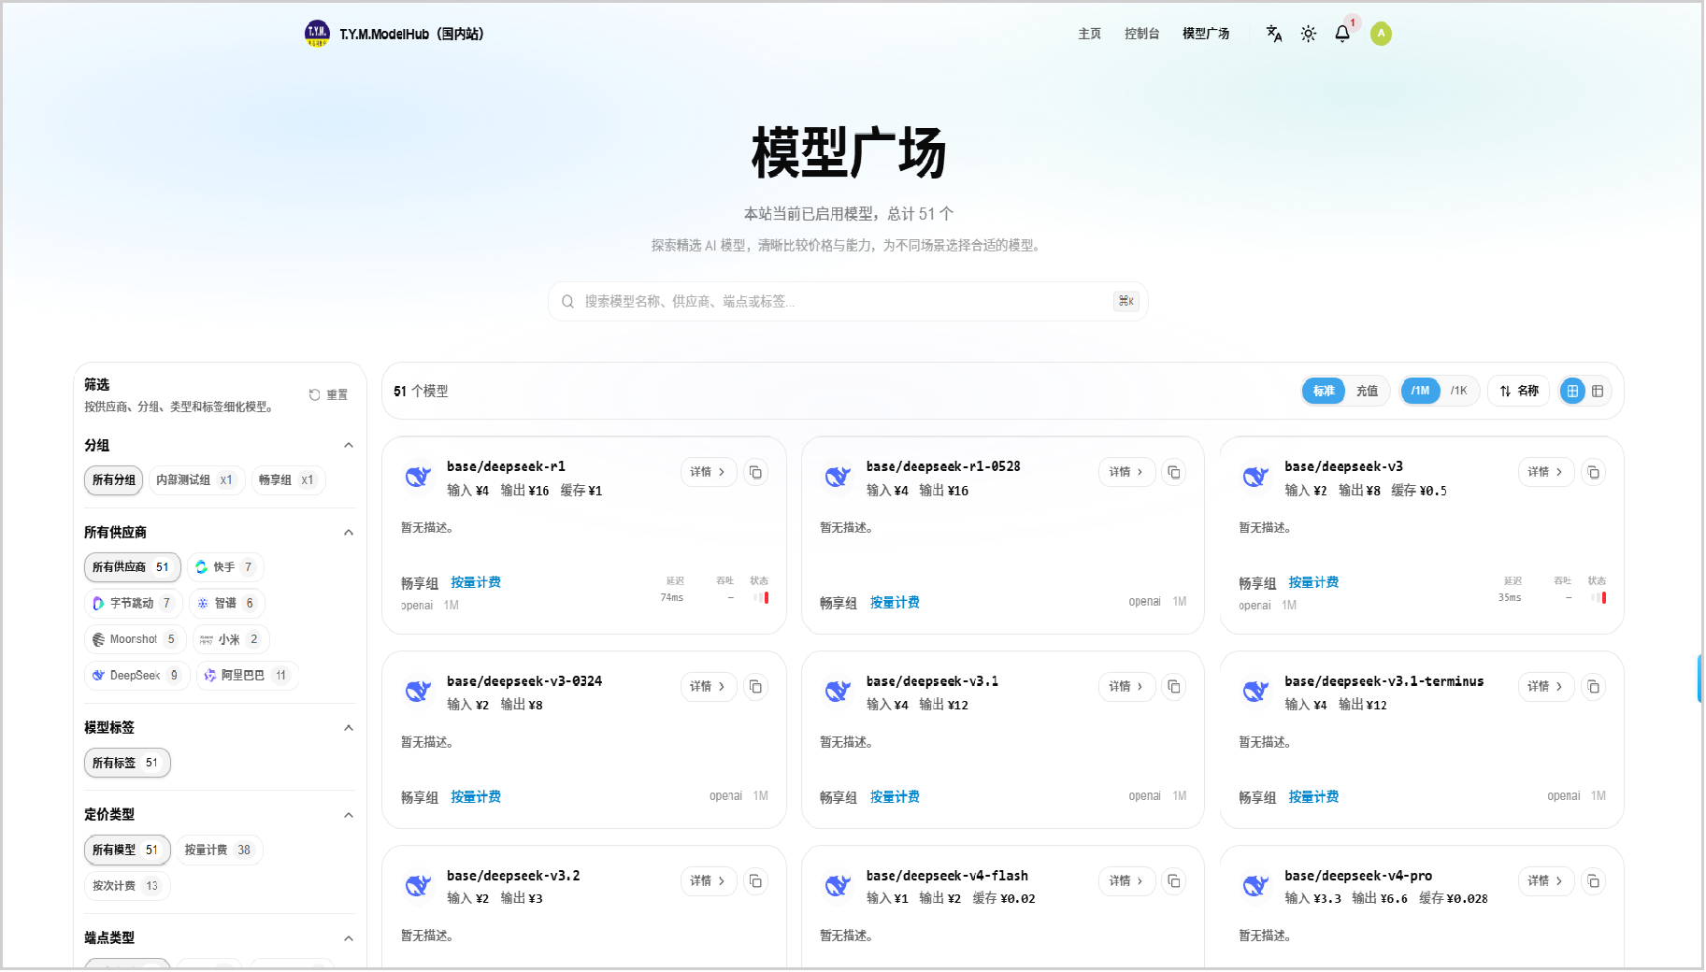This screenshot has width=1706, height=972.
Task: Click the DeepSeek logo on base/deepseek-v3.1 card
Action: (838, 691)
